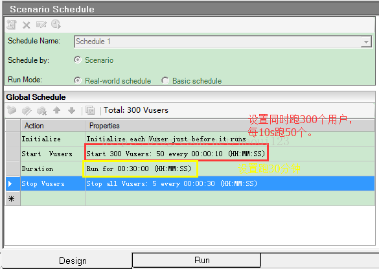The height and width of the screenshot is (269, 379).
Task: Click 'Stop all Vusers: 5 every 00:00:30'
Action: (x=172, y=183)
